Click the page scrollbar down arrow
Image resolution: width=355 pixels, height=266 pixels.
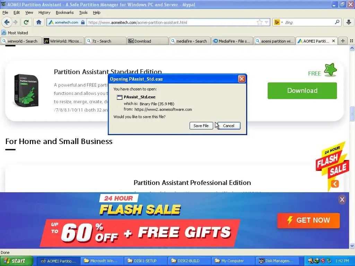352,246
